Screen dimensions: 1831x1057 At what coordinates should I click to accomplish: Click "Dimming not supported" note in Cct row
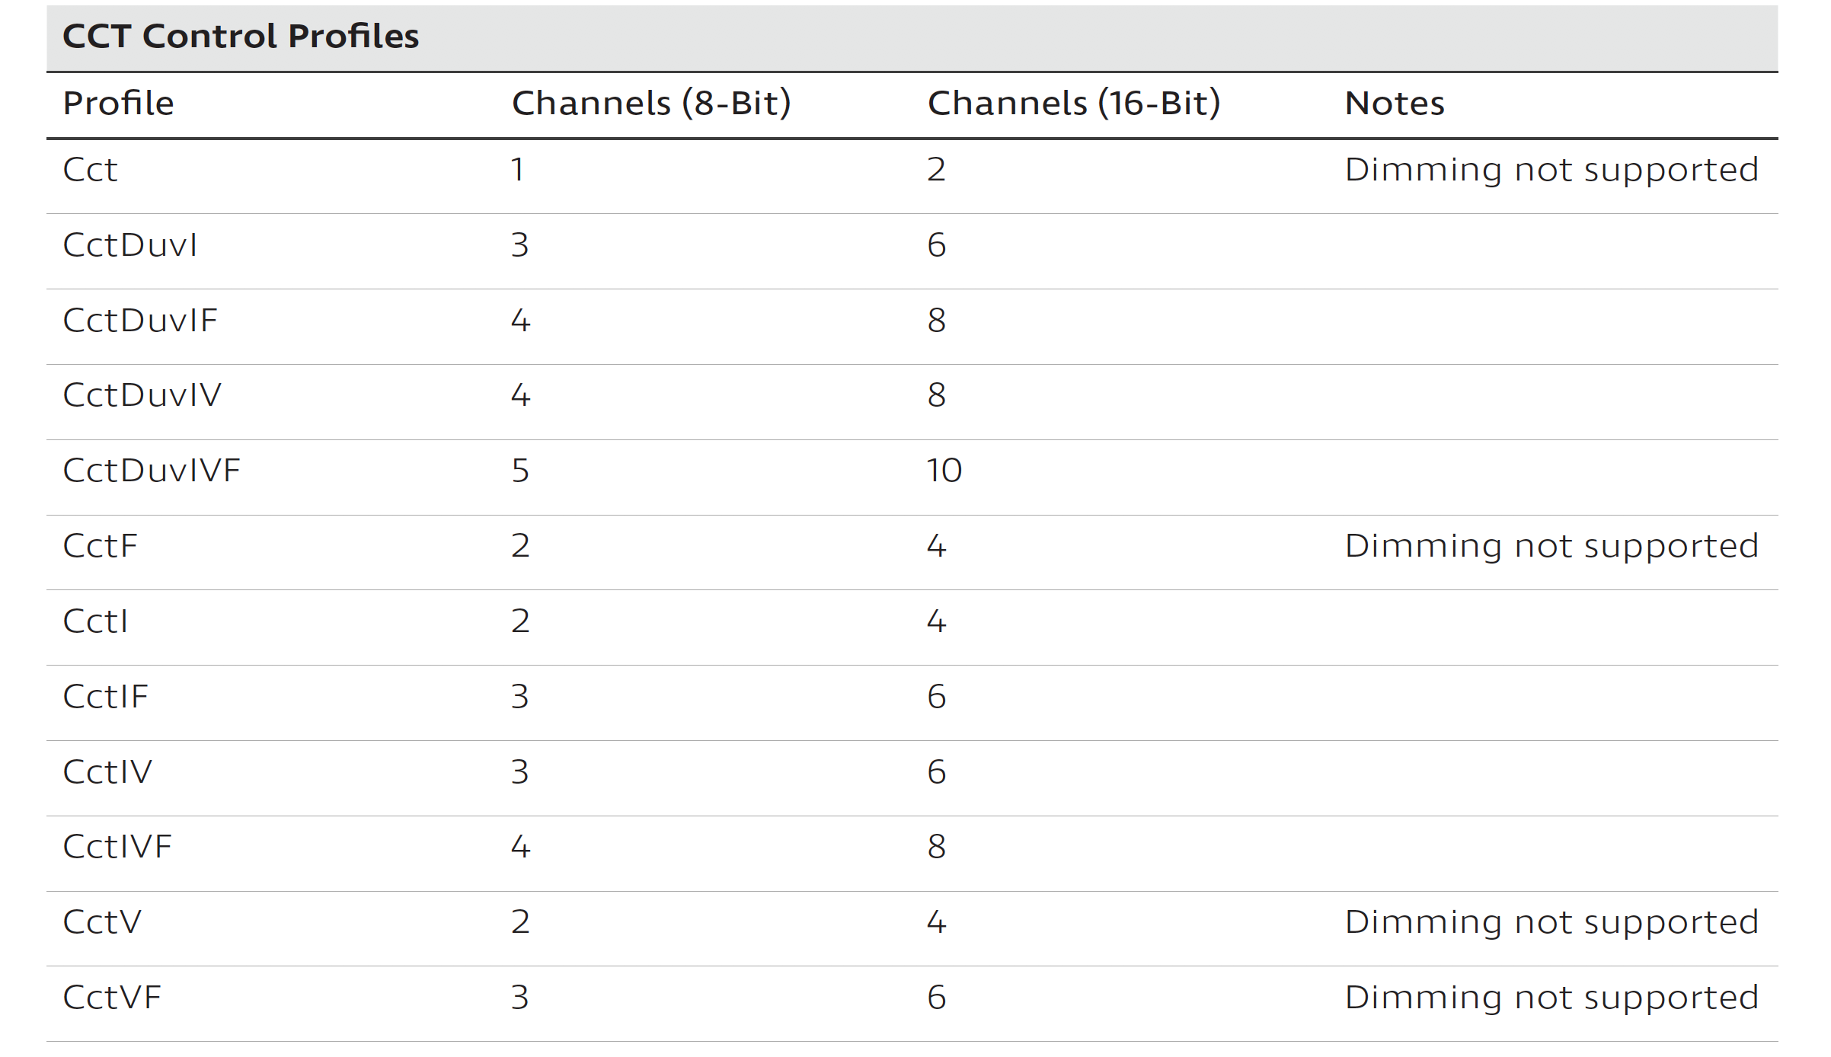1551,170
